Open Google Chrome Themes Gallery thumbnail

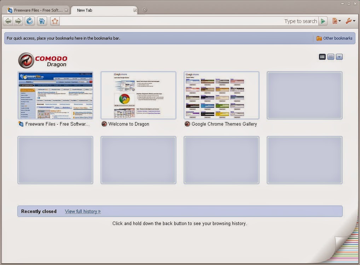(222, 95)
